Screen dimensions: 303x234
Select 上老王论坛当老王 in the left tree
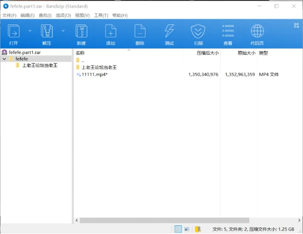(40, 65)
